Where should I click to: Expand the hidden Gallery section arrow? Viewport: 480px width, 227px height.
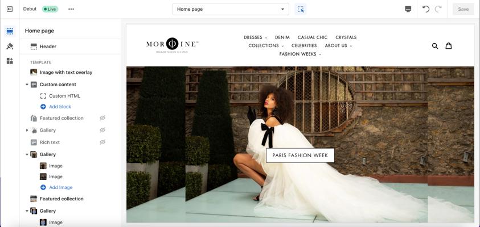click(27, 131)
